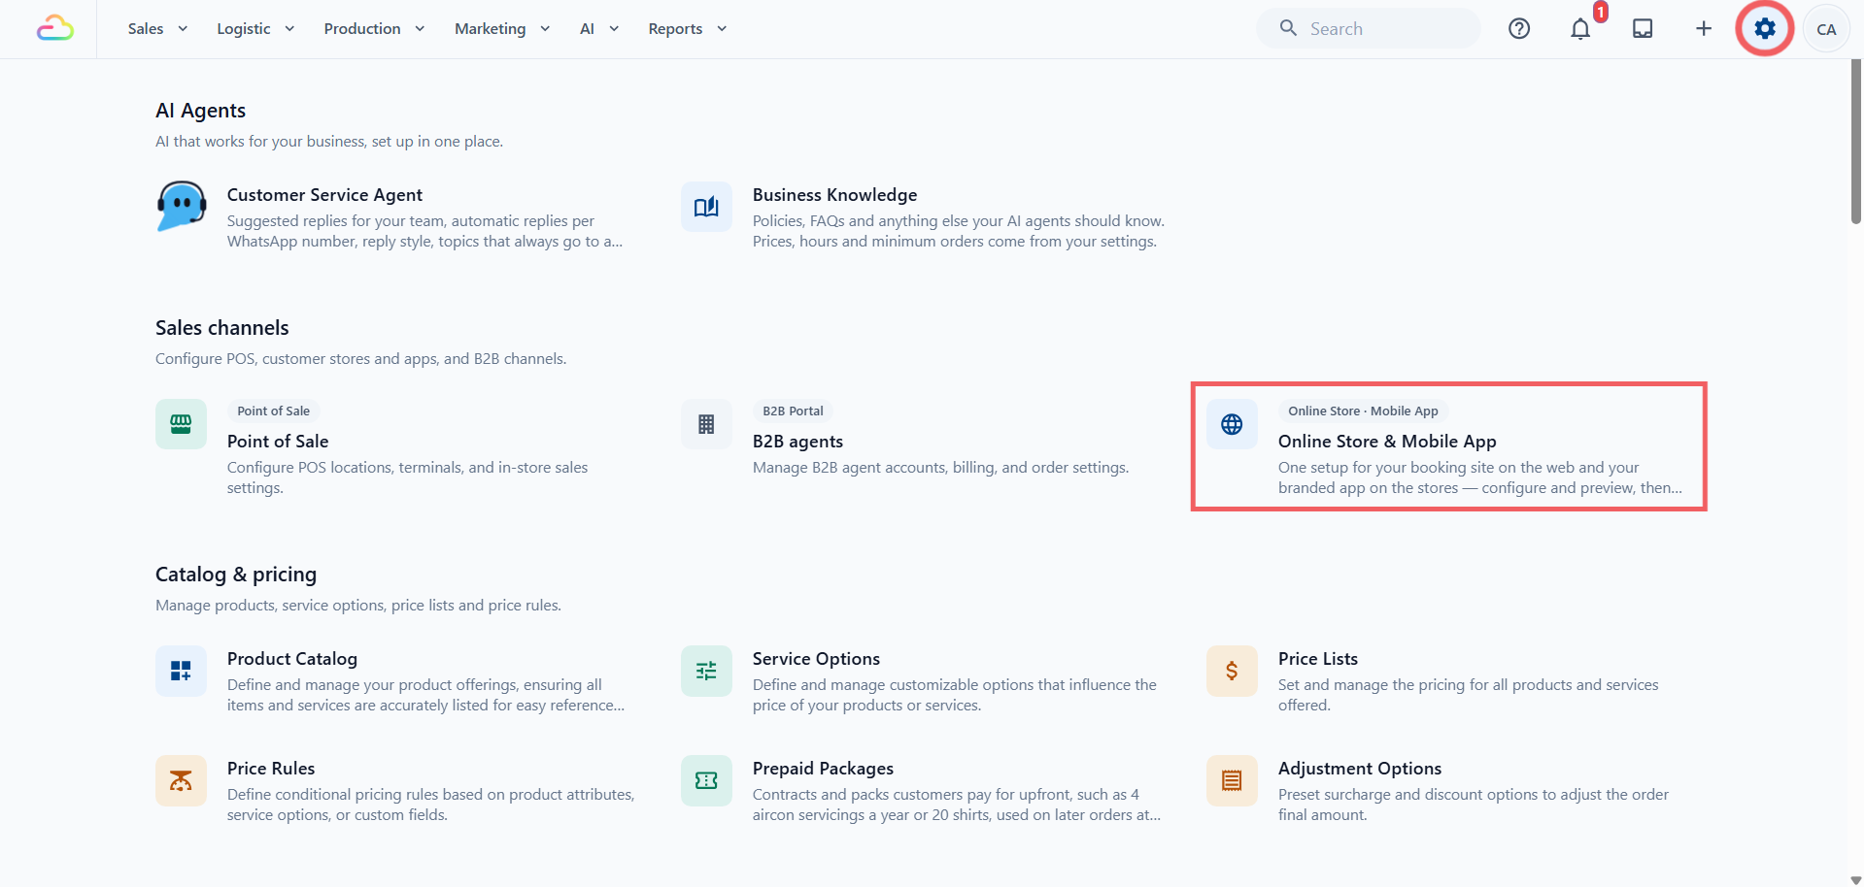Click the plus icon to create new
This screenshot has height=888, width=1865.
[x=1704, y=28]
